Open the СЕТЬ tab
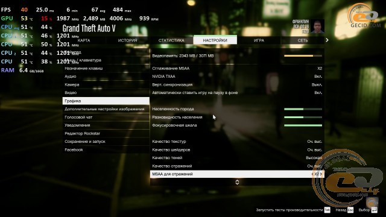Screen dimensions: 386x217 [x=303, y=40]
